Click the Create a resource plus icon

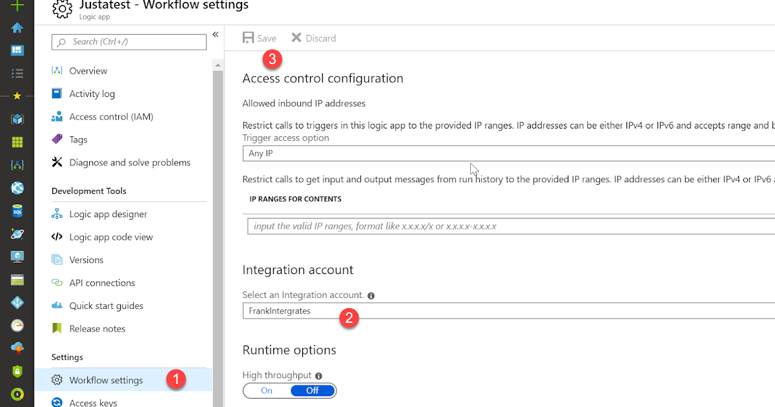17,6
